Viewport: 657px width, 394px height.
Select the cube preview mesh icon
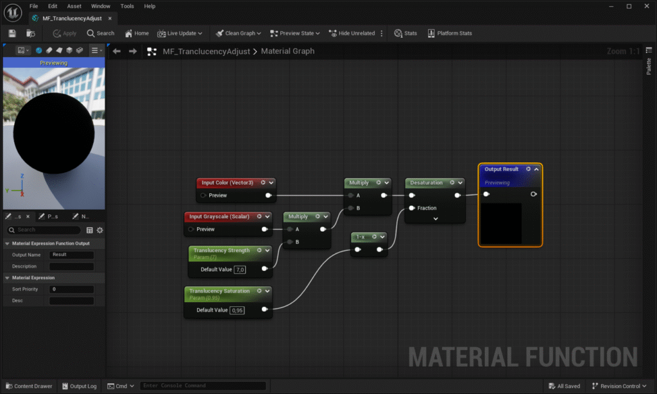point(69,50)
